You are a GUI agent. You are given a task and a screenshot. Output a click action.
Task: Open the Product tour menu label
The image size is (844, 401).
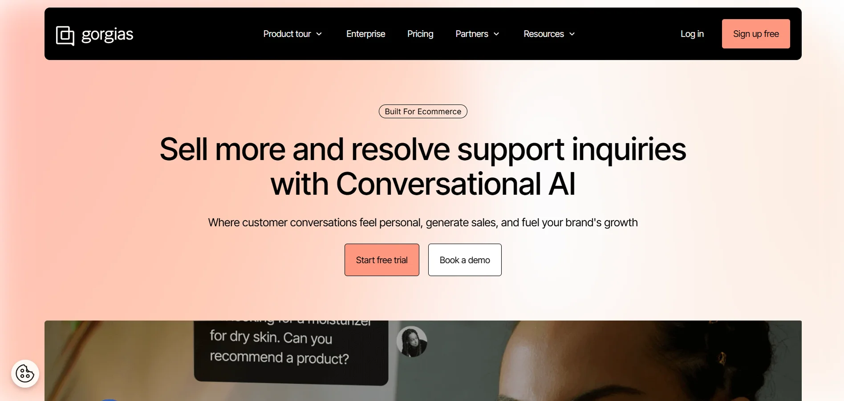287,34
